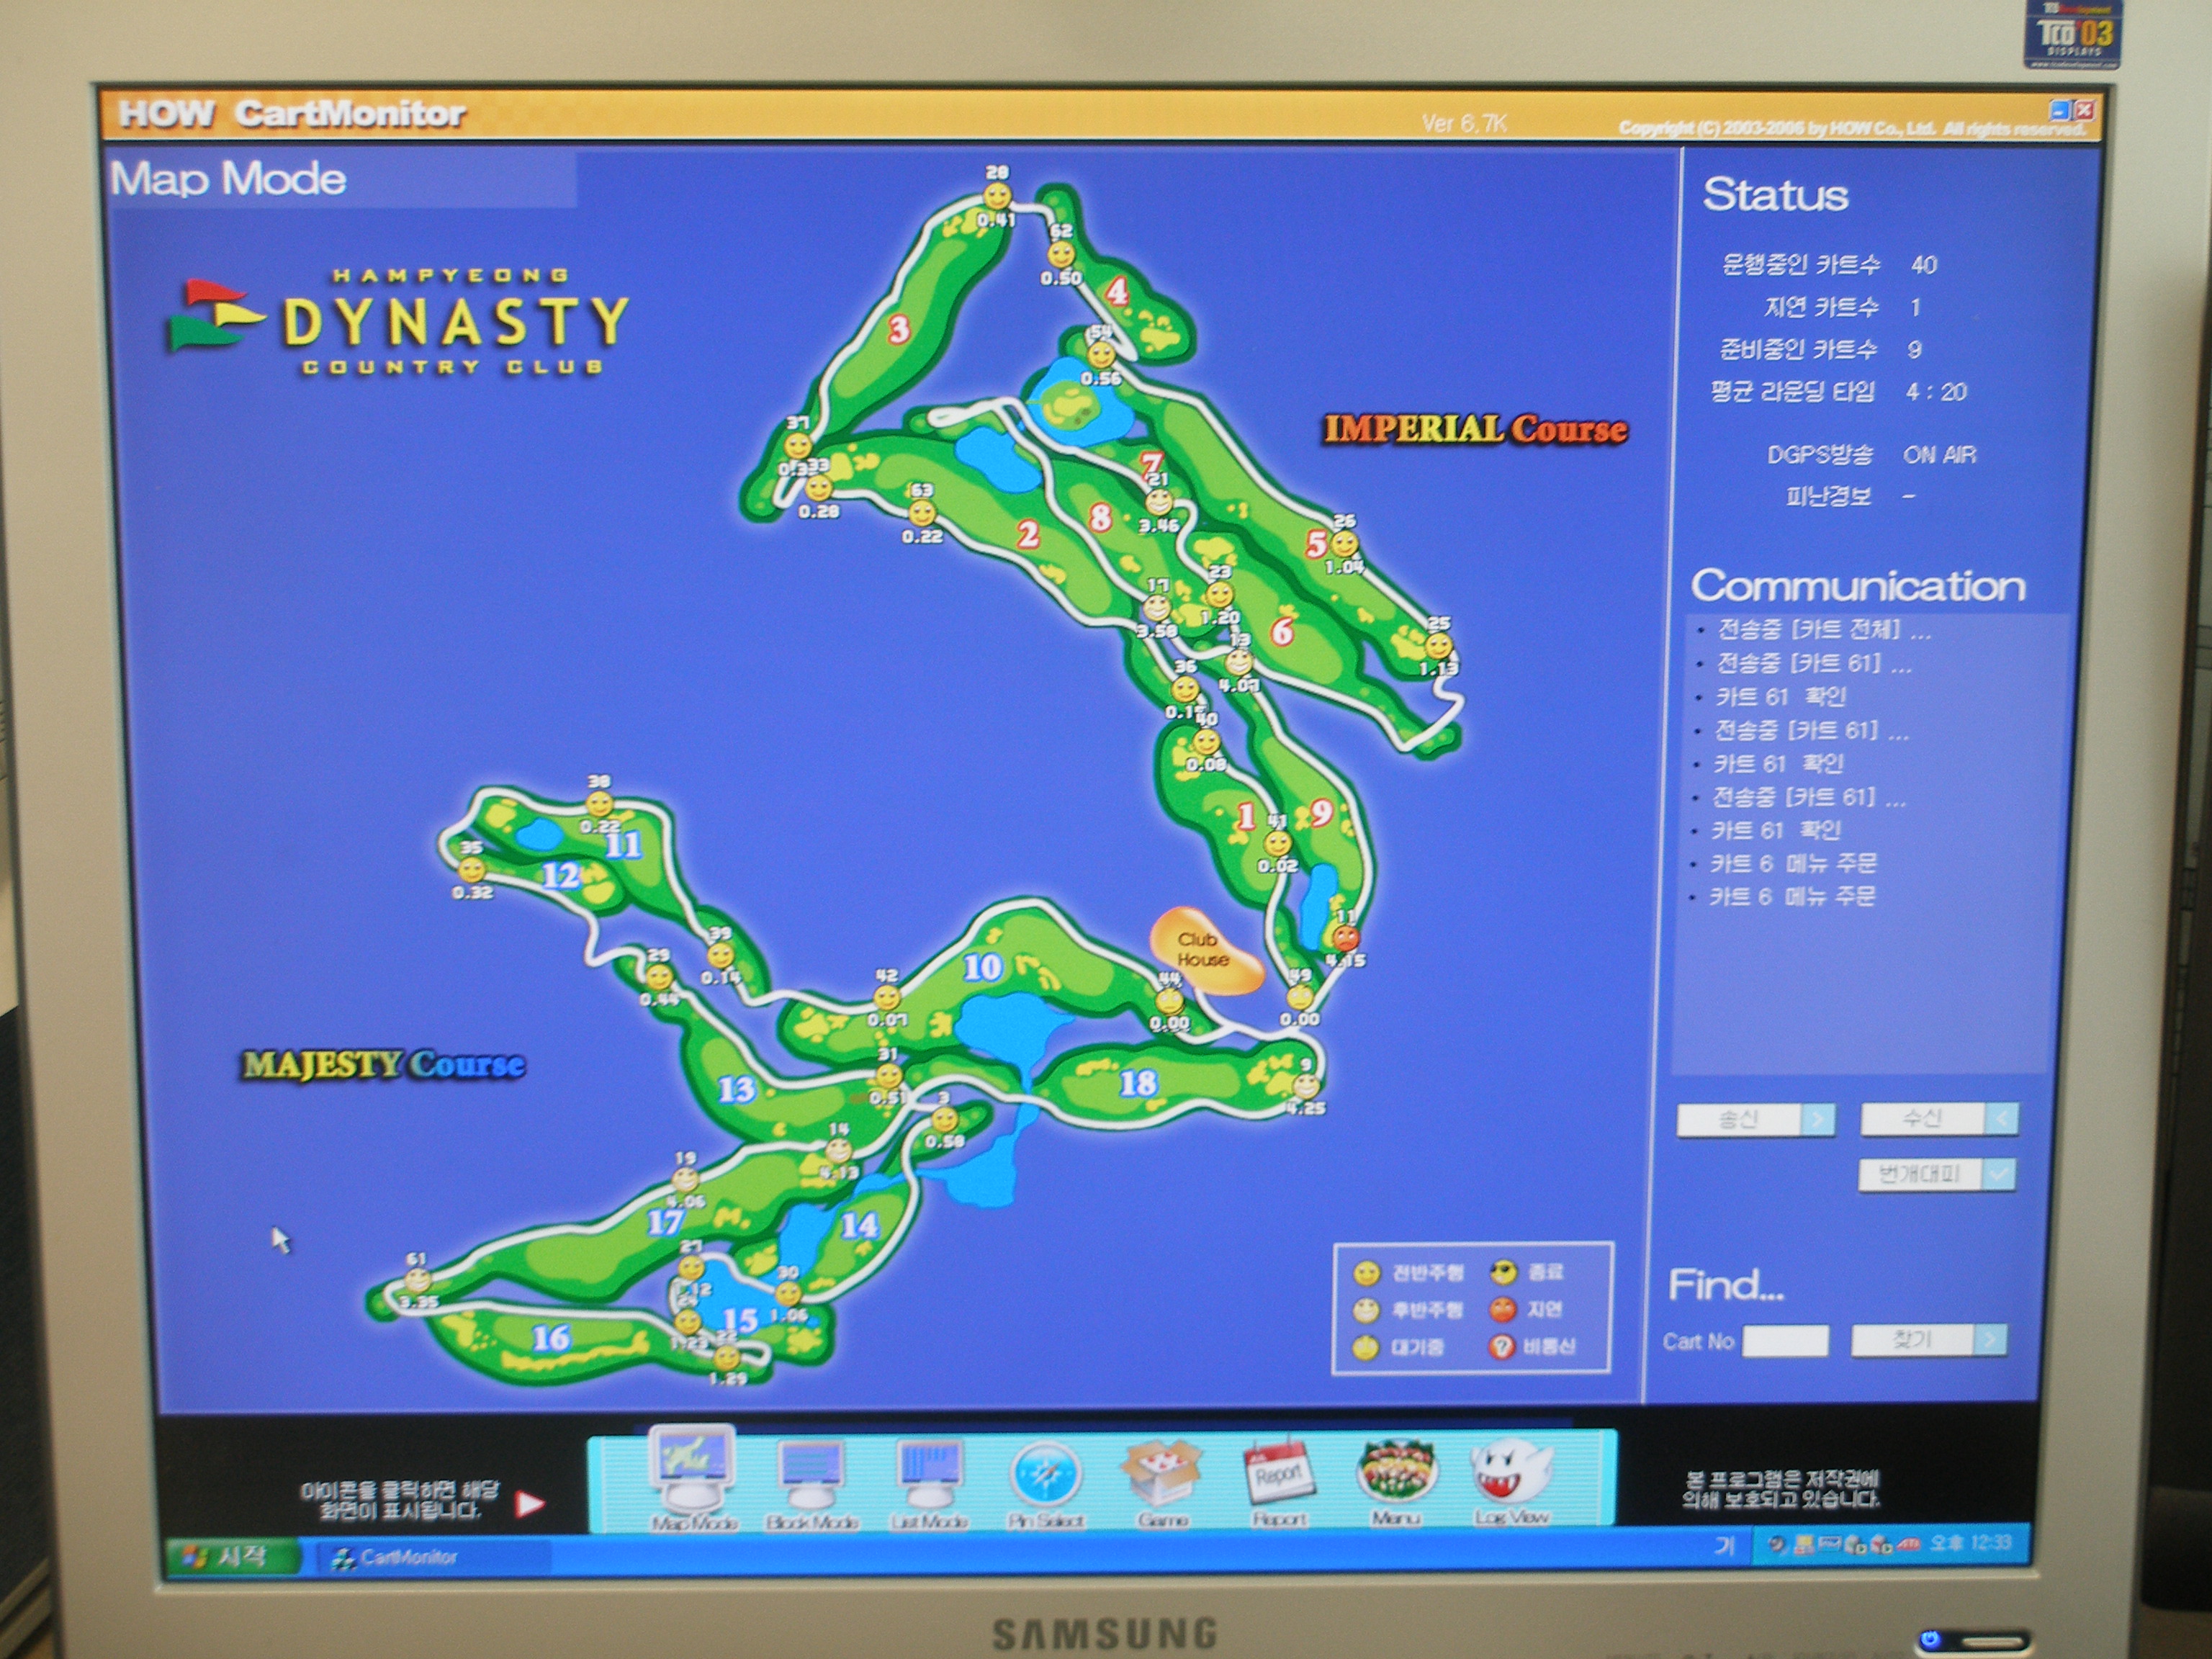This screenshot has width=2212, height=1659.
Task: Click '준비중인 카트수 9' status line
Action: tap(1820, 349)
